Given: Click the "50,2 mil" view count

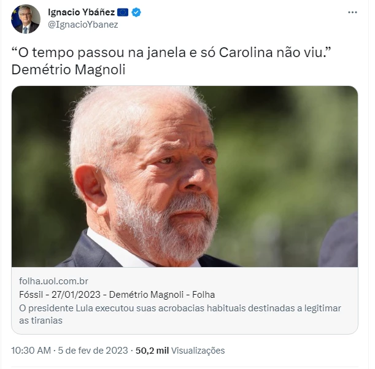Looking at the screenshot, I should 152,351.
